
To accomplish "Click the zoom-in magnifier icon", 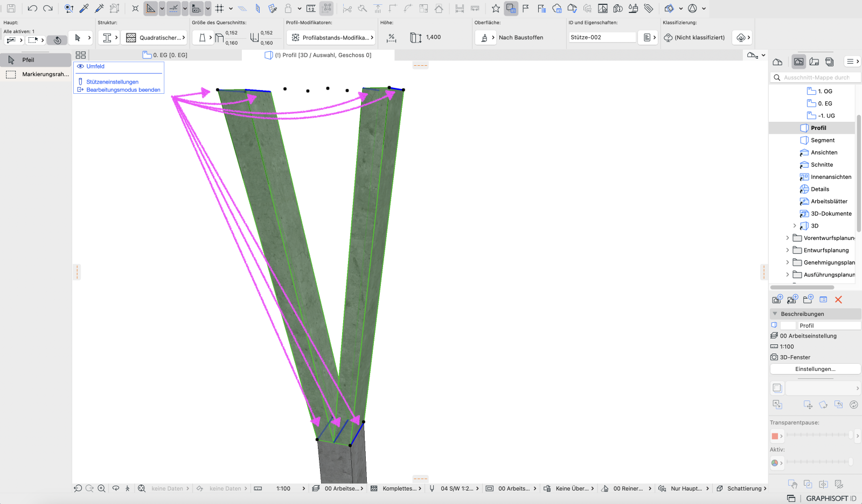I will click(101, 488).
